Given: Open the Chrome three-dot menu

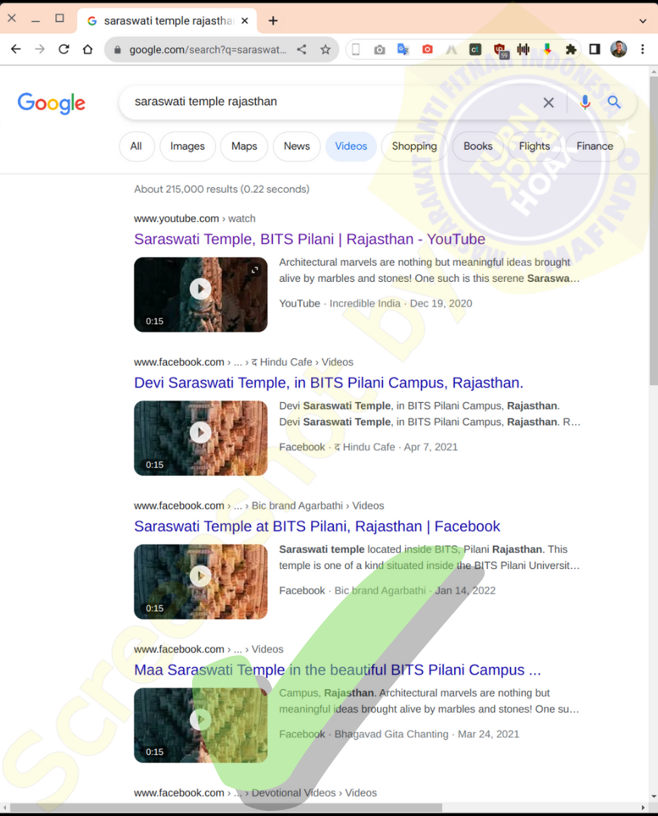Looking at the screenshot, I should pyautogui.click(x=643, y=49).
